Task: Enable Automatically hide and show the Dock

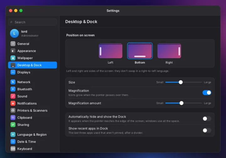Action: [207, 119]
